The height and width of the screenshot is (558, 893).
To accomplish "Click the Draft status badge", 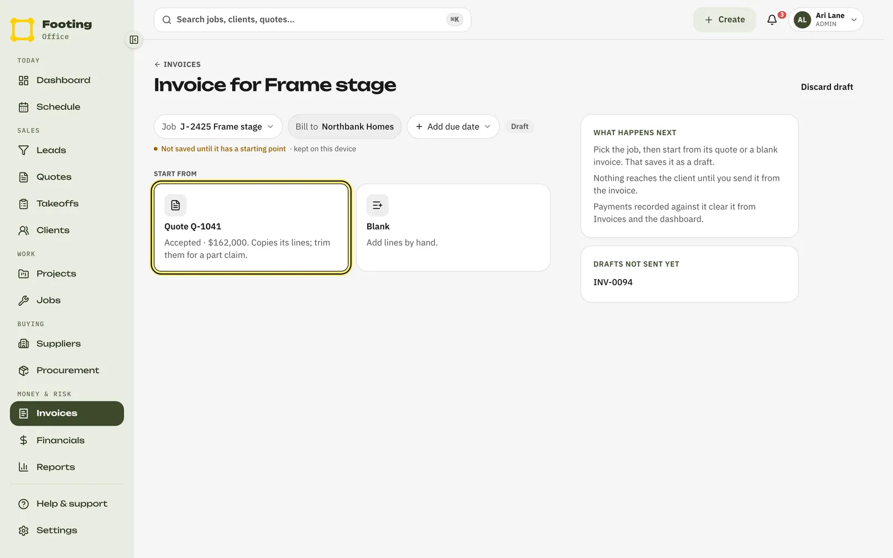I will tap(520, 127).
